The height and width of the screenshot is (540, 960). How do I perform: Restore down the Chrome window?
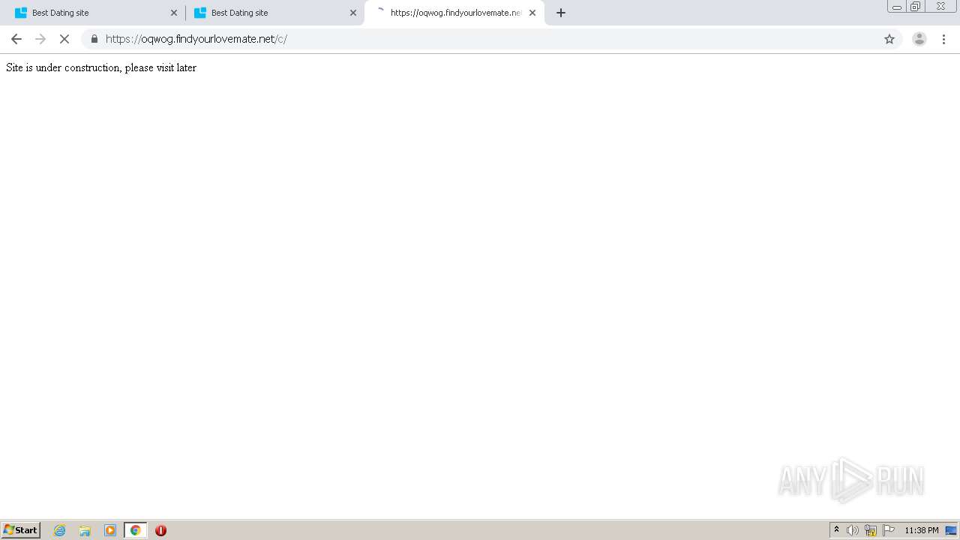pos(916,7)
